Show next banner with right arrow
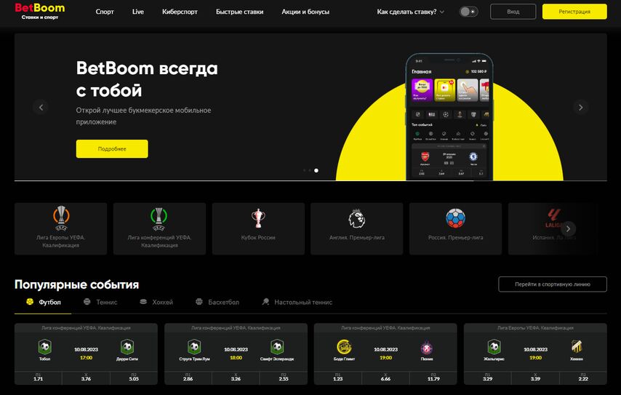This screenshot has height=395, width=621. [x=580, y=107]
